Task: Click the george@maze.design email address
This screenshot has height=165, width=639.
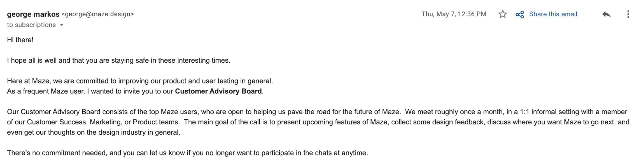Action: pos(97,14)
